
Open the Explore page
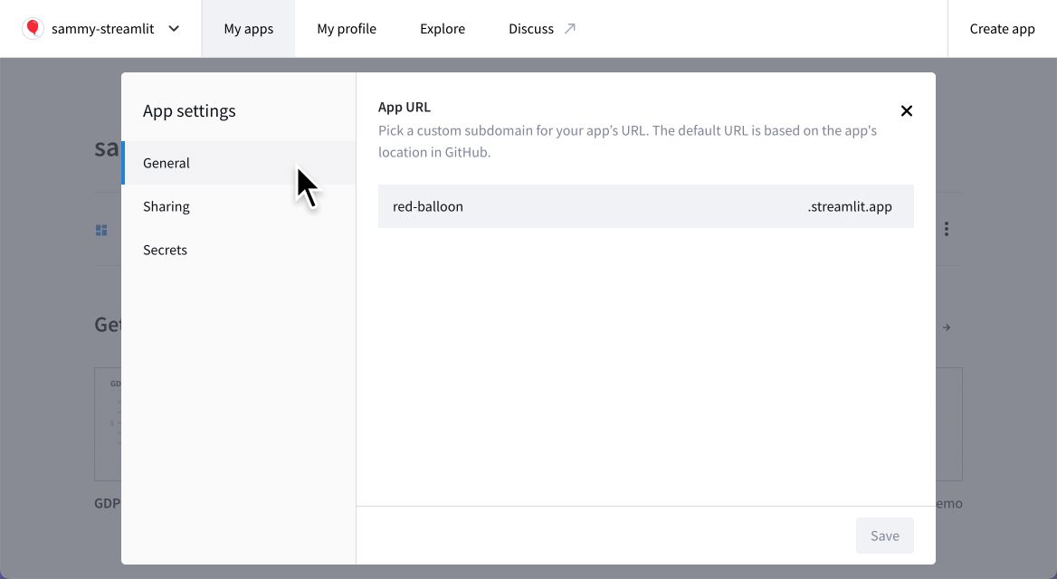[x=442, y=28]
